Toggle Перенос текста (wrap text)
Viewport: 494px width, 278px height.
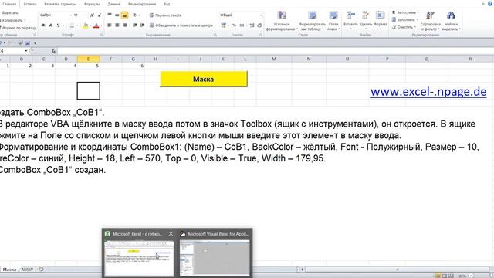click(165, 15)
